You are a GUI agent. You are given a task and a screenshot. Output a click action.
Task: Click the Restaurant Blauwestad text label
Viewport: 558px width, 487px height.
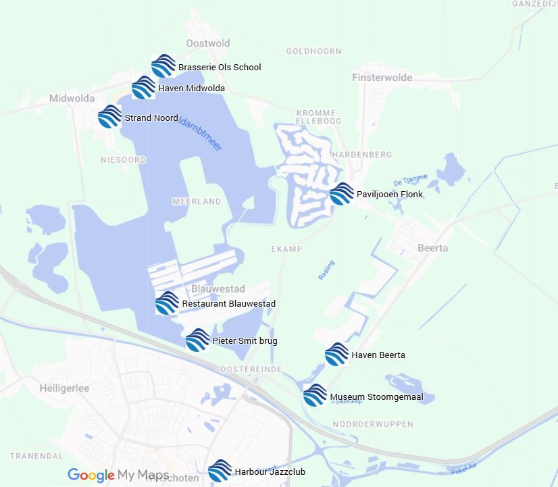pos(229,303)
